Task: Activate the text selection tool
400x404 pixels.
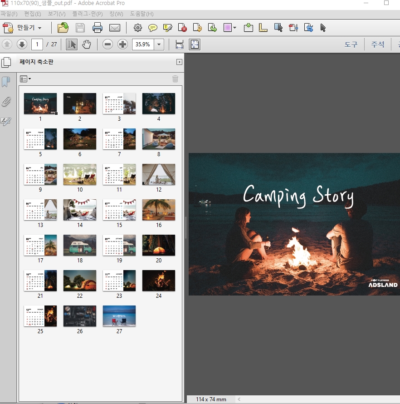Action: pyautogui.click(x=71, y=44)
